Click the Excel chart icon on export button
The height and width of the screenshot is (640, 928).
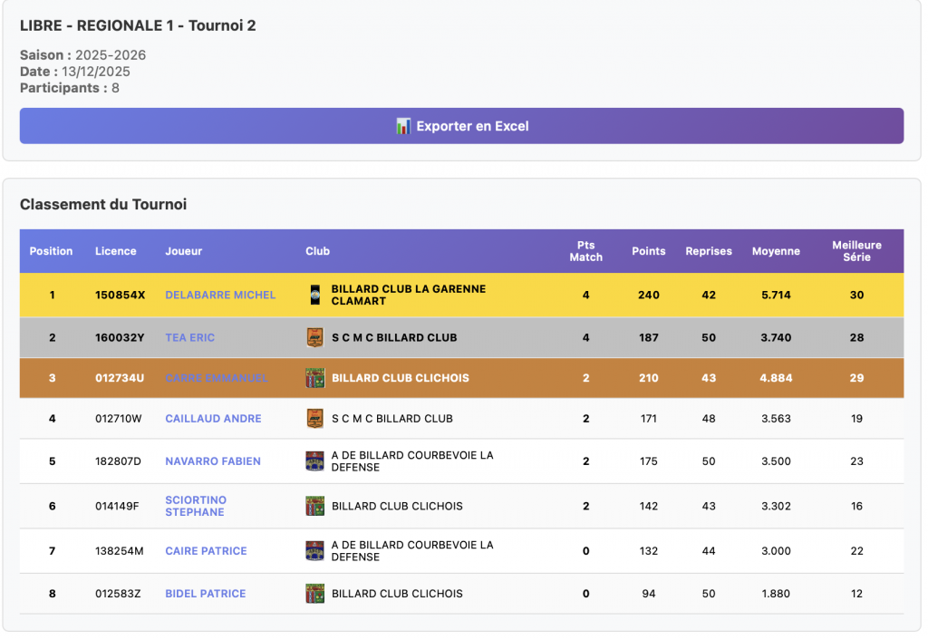403,126
